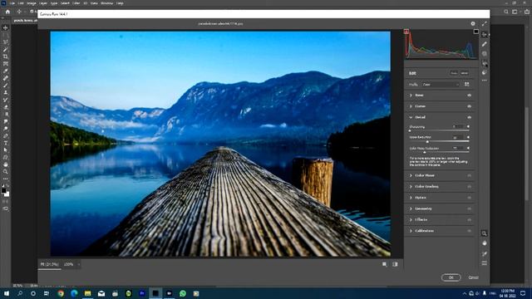Toggle the color sampler eyedropper overlay
The width and height of the screenshot is (532, 299).
(x=484, y=253)
